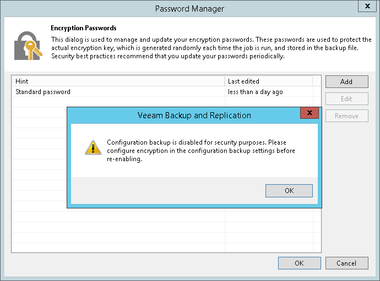Click the Edit button
This screenshot has width=380, height=281.
click(346, 99)
